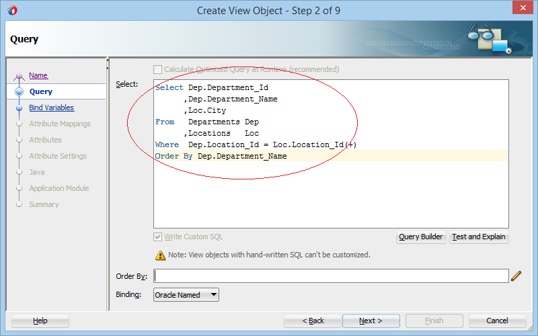Click the JDeveloper logo in the title bar

[12, 10]
